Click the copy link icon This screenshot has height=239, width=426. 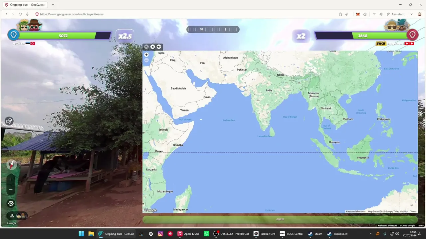(x=347, y=14)
